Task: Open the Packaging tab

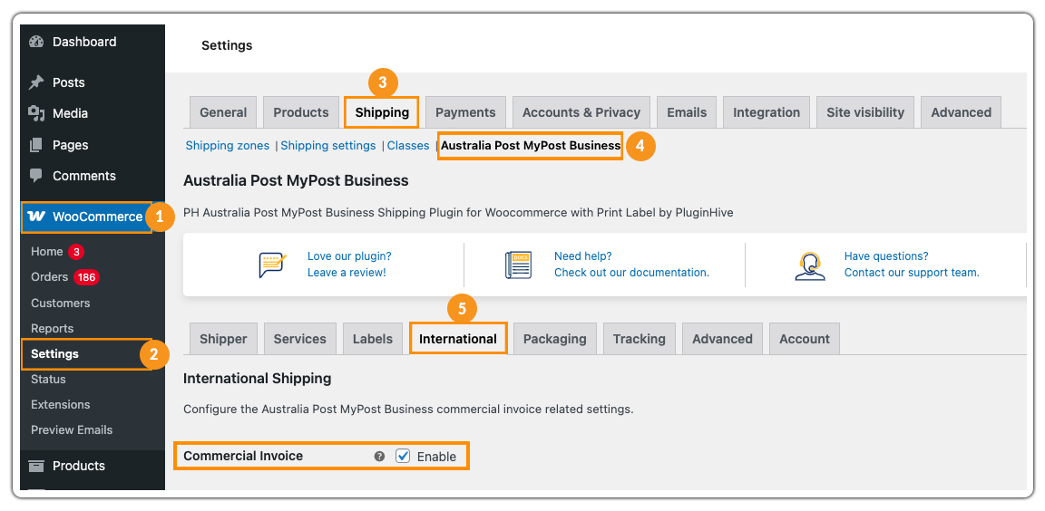Action: coord(554,339)
